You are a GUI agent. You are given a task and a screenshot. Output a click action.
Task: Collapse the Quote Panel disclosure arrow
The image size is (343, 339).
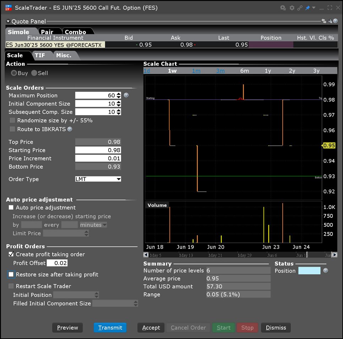tap(8, 21)
